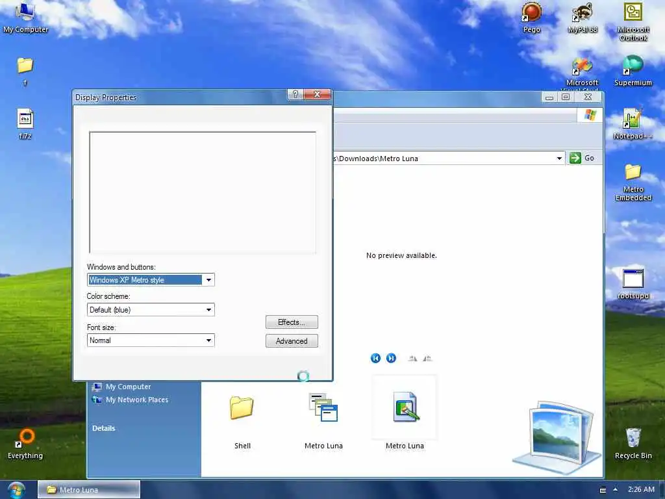Viewport: 665px width, 499px height.
Task: Expand the Details section in sidebar
Action: click(x=103, y=428)
